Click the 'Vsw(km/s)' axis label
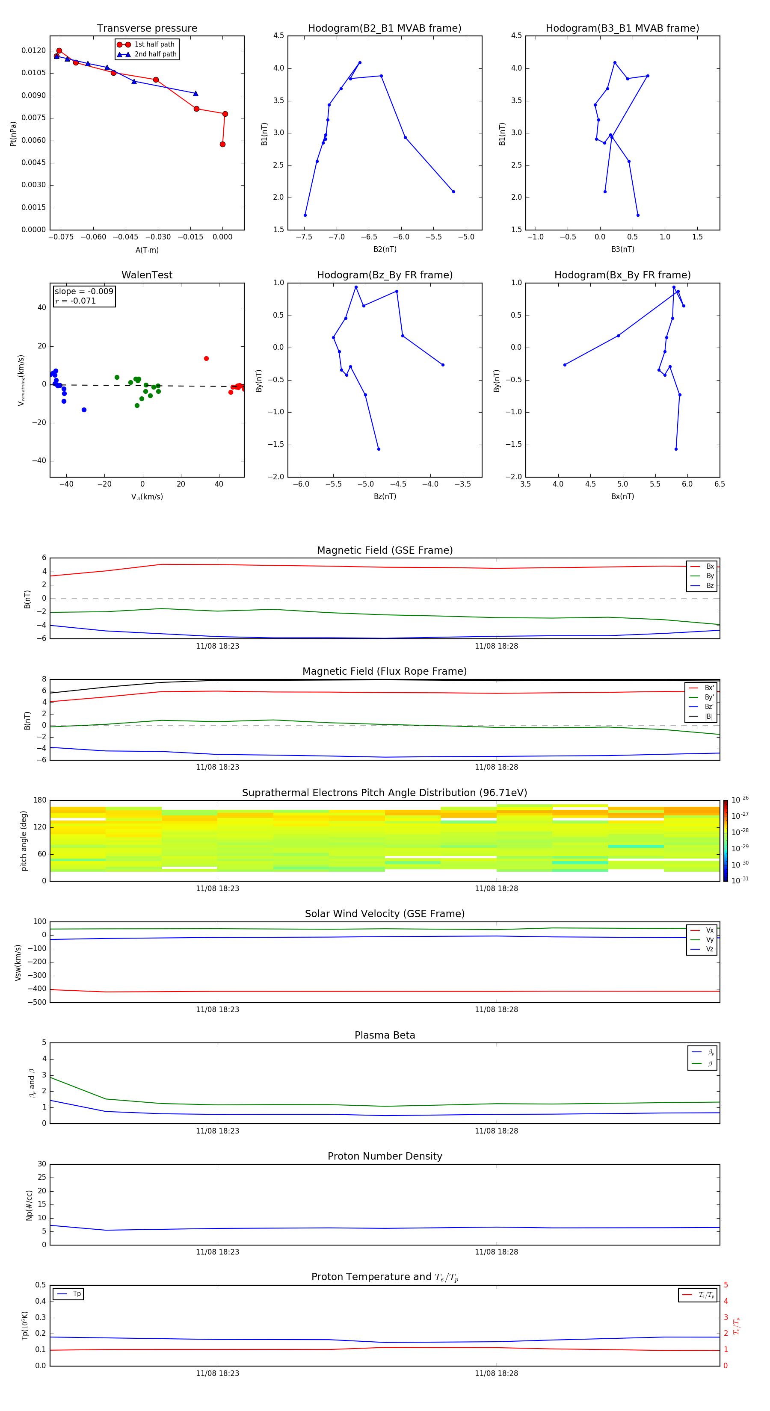 18,962
